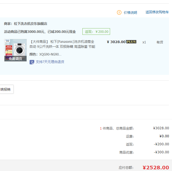Click the 总商品金额 ¥3028.00 value
Viewport: 172px width, 171px height.
161,128
